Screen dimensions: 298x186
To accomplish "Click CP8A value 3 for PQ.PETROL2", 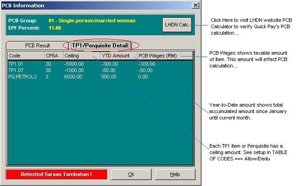I will coord(47,77).
